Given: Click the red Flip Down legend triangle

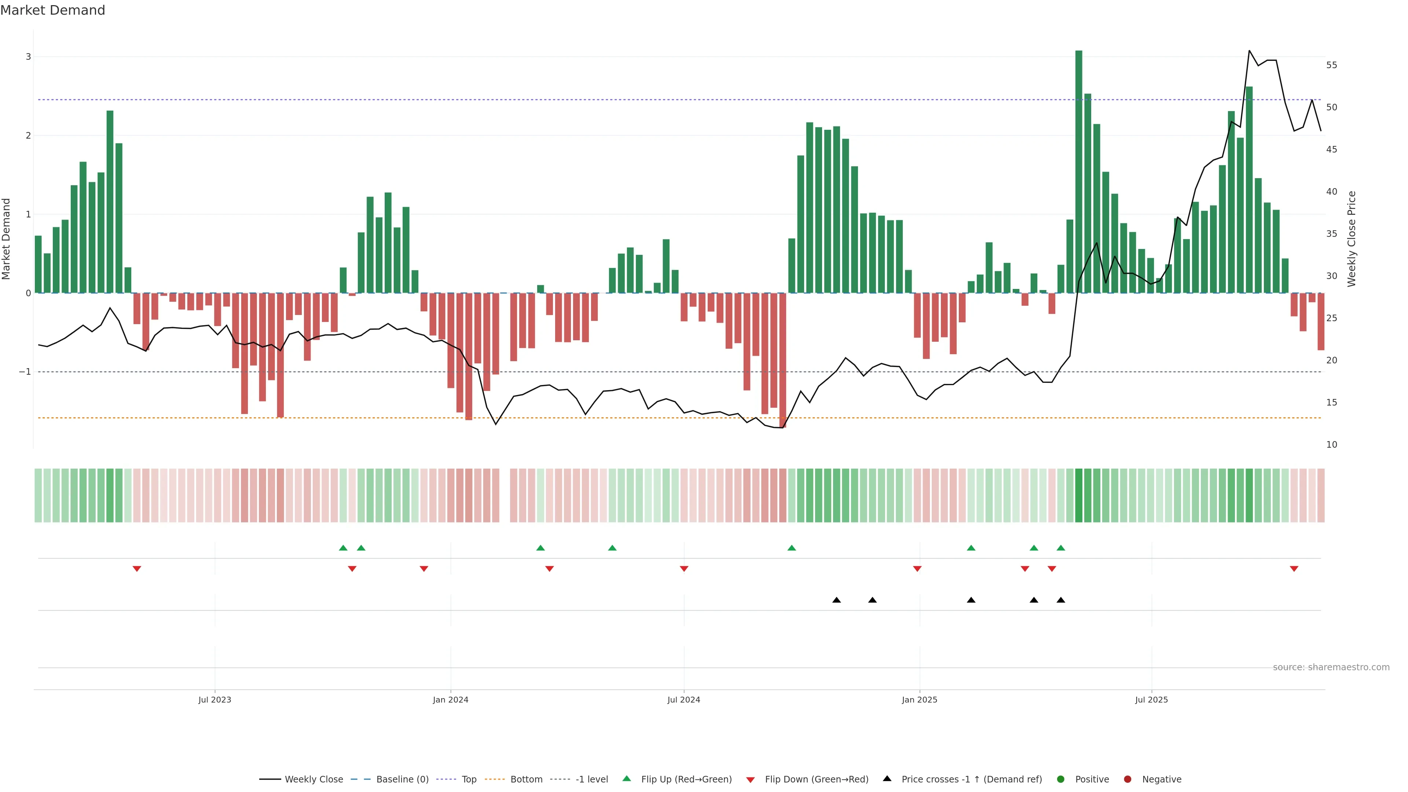Looking at the screenshot, I should point(750,780).
